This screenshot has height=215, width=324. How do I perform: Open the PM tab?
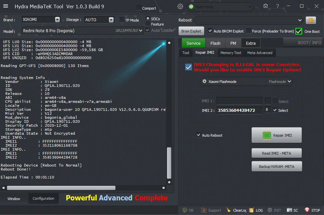(x=233, y=43)
